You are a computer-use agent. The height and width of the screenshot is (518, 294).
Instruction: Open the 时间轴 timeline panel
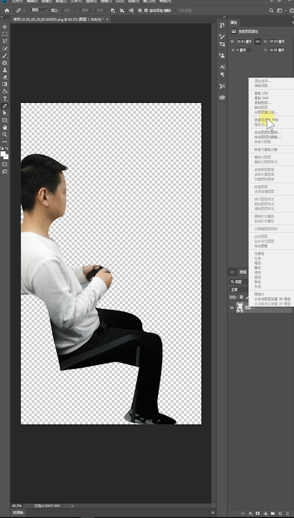pos(18,513)
